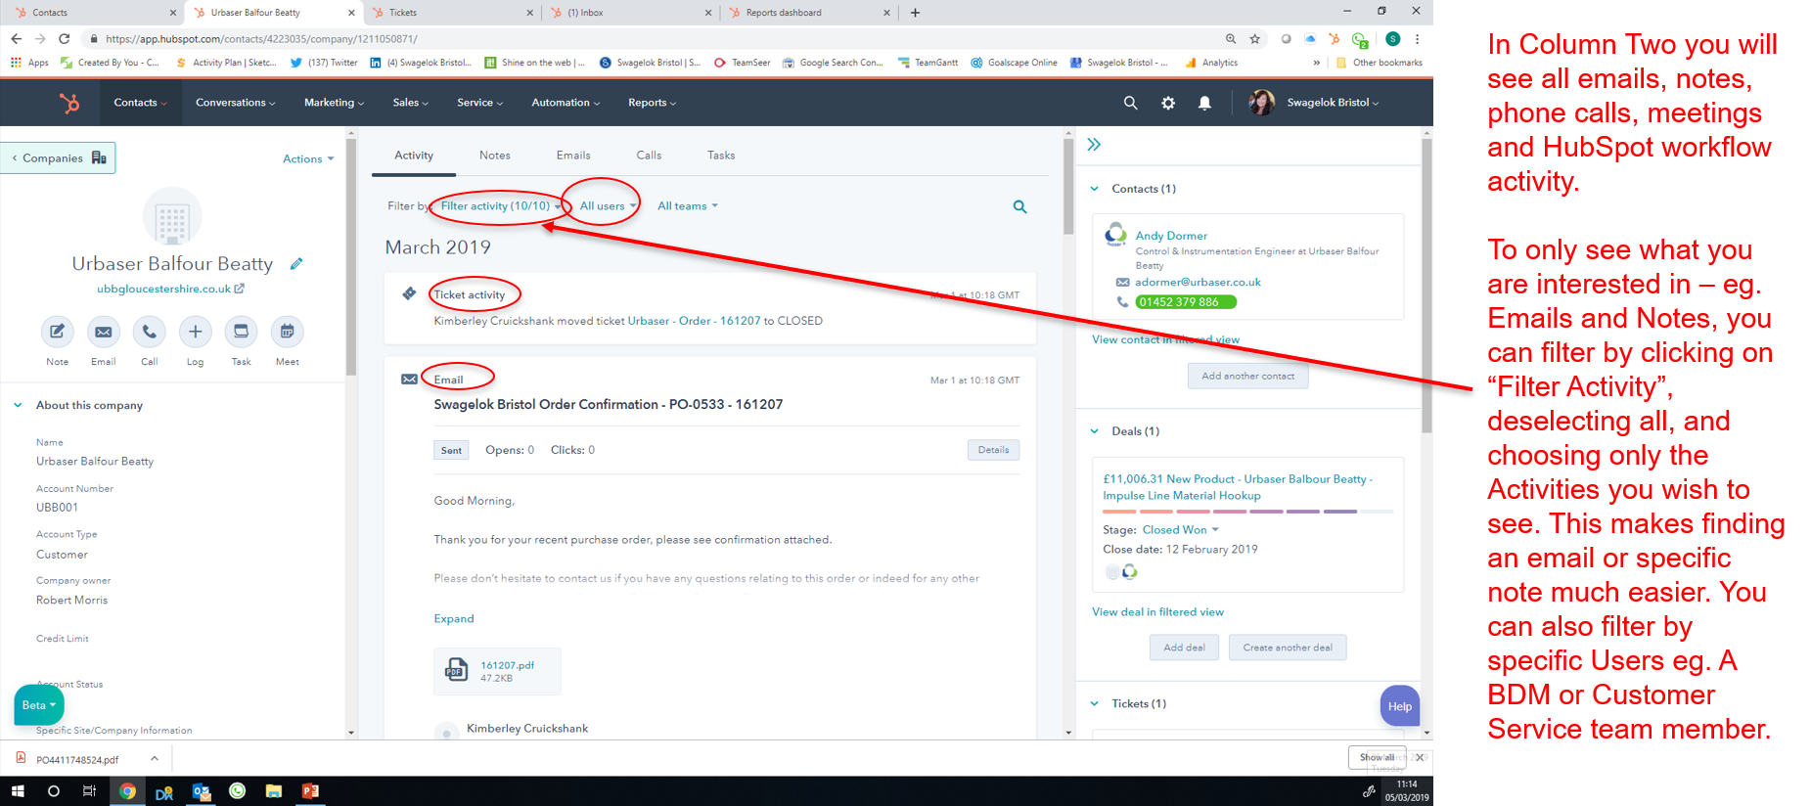Click the Task action icon
This screenshot has height=806, width=1811.
click(241, 332)
